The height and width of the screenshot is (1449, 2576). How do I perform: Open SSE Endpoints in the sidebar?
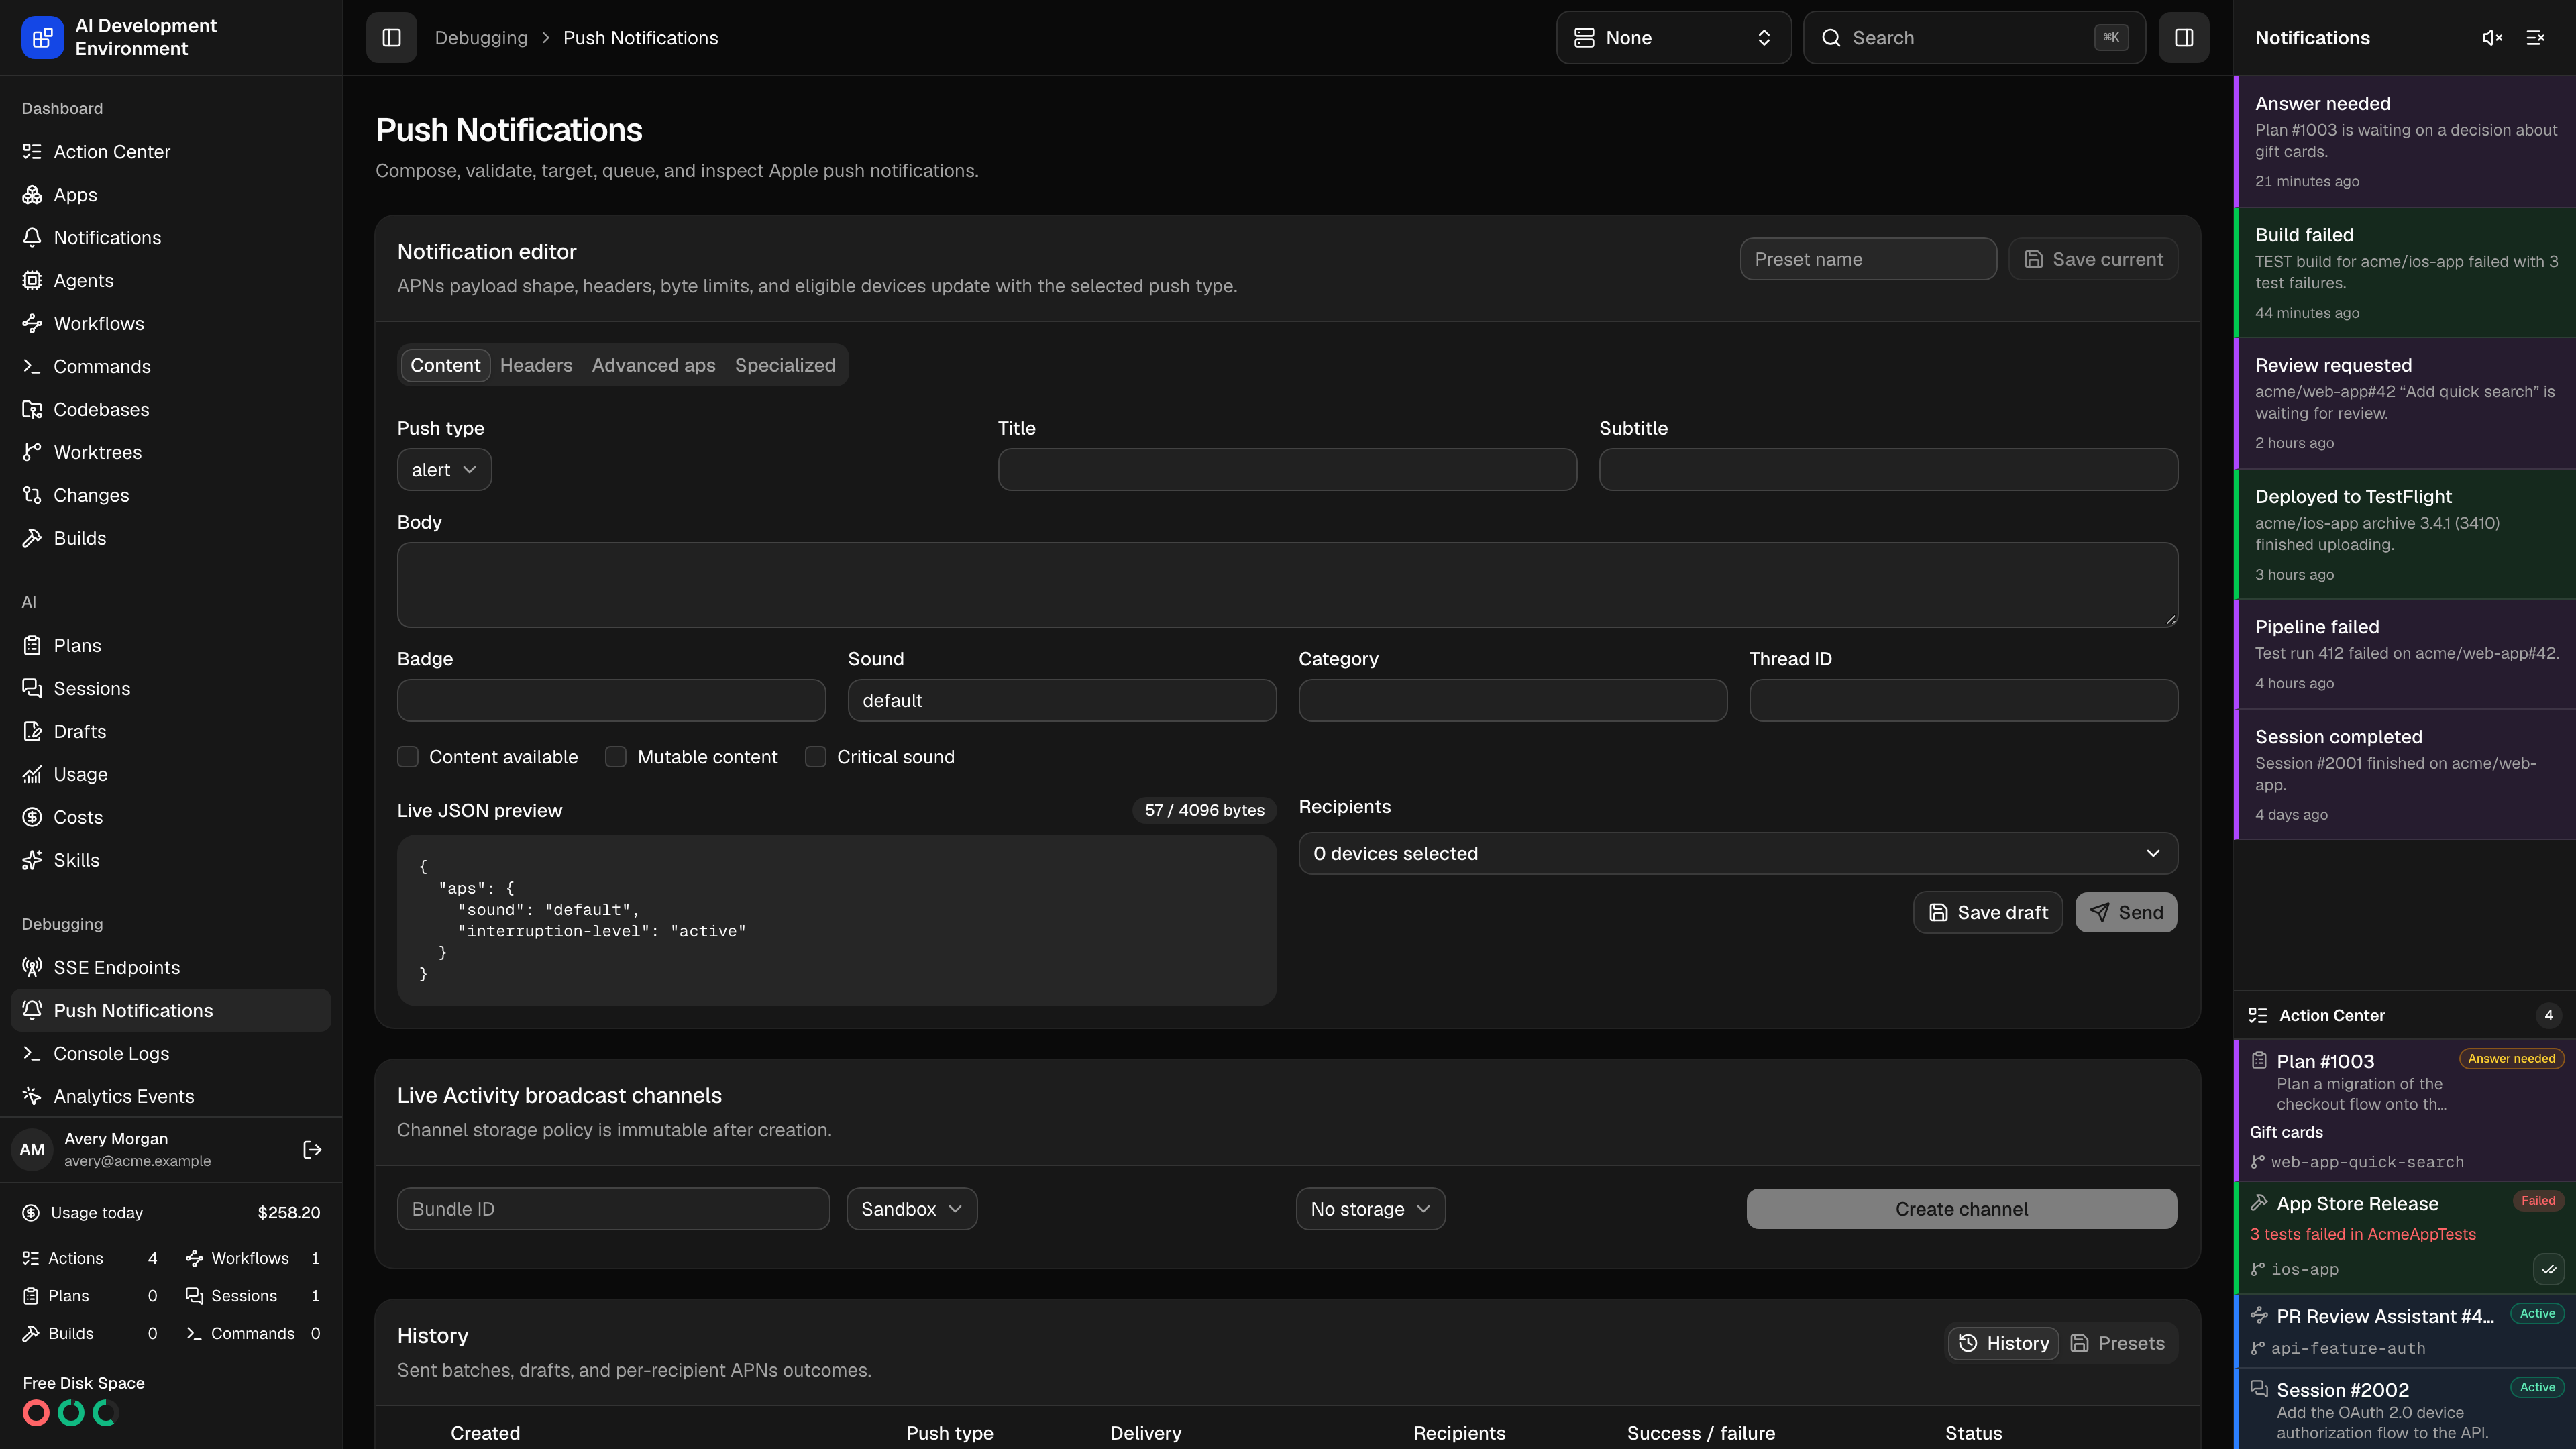171,968
